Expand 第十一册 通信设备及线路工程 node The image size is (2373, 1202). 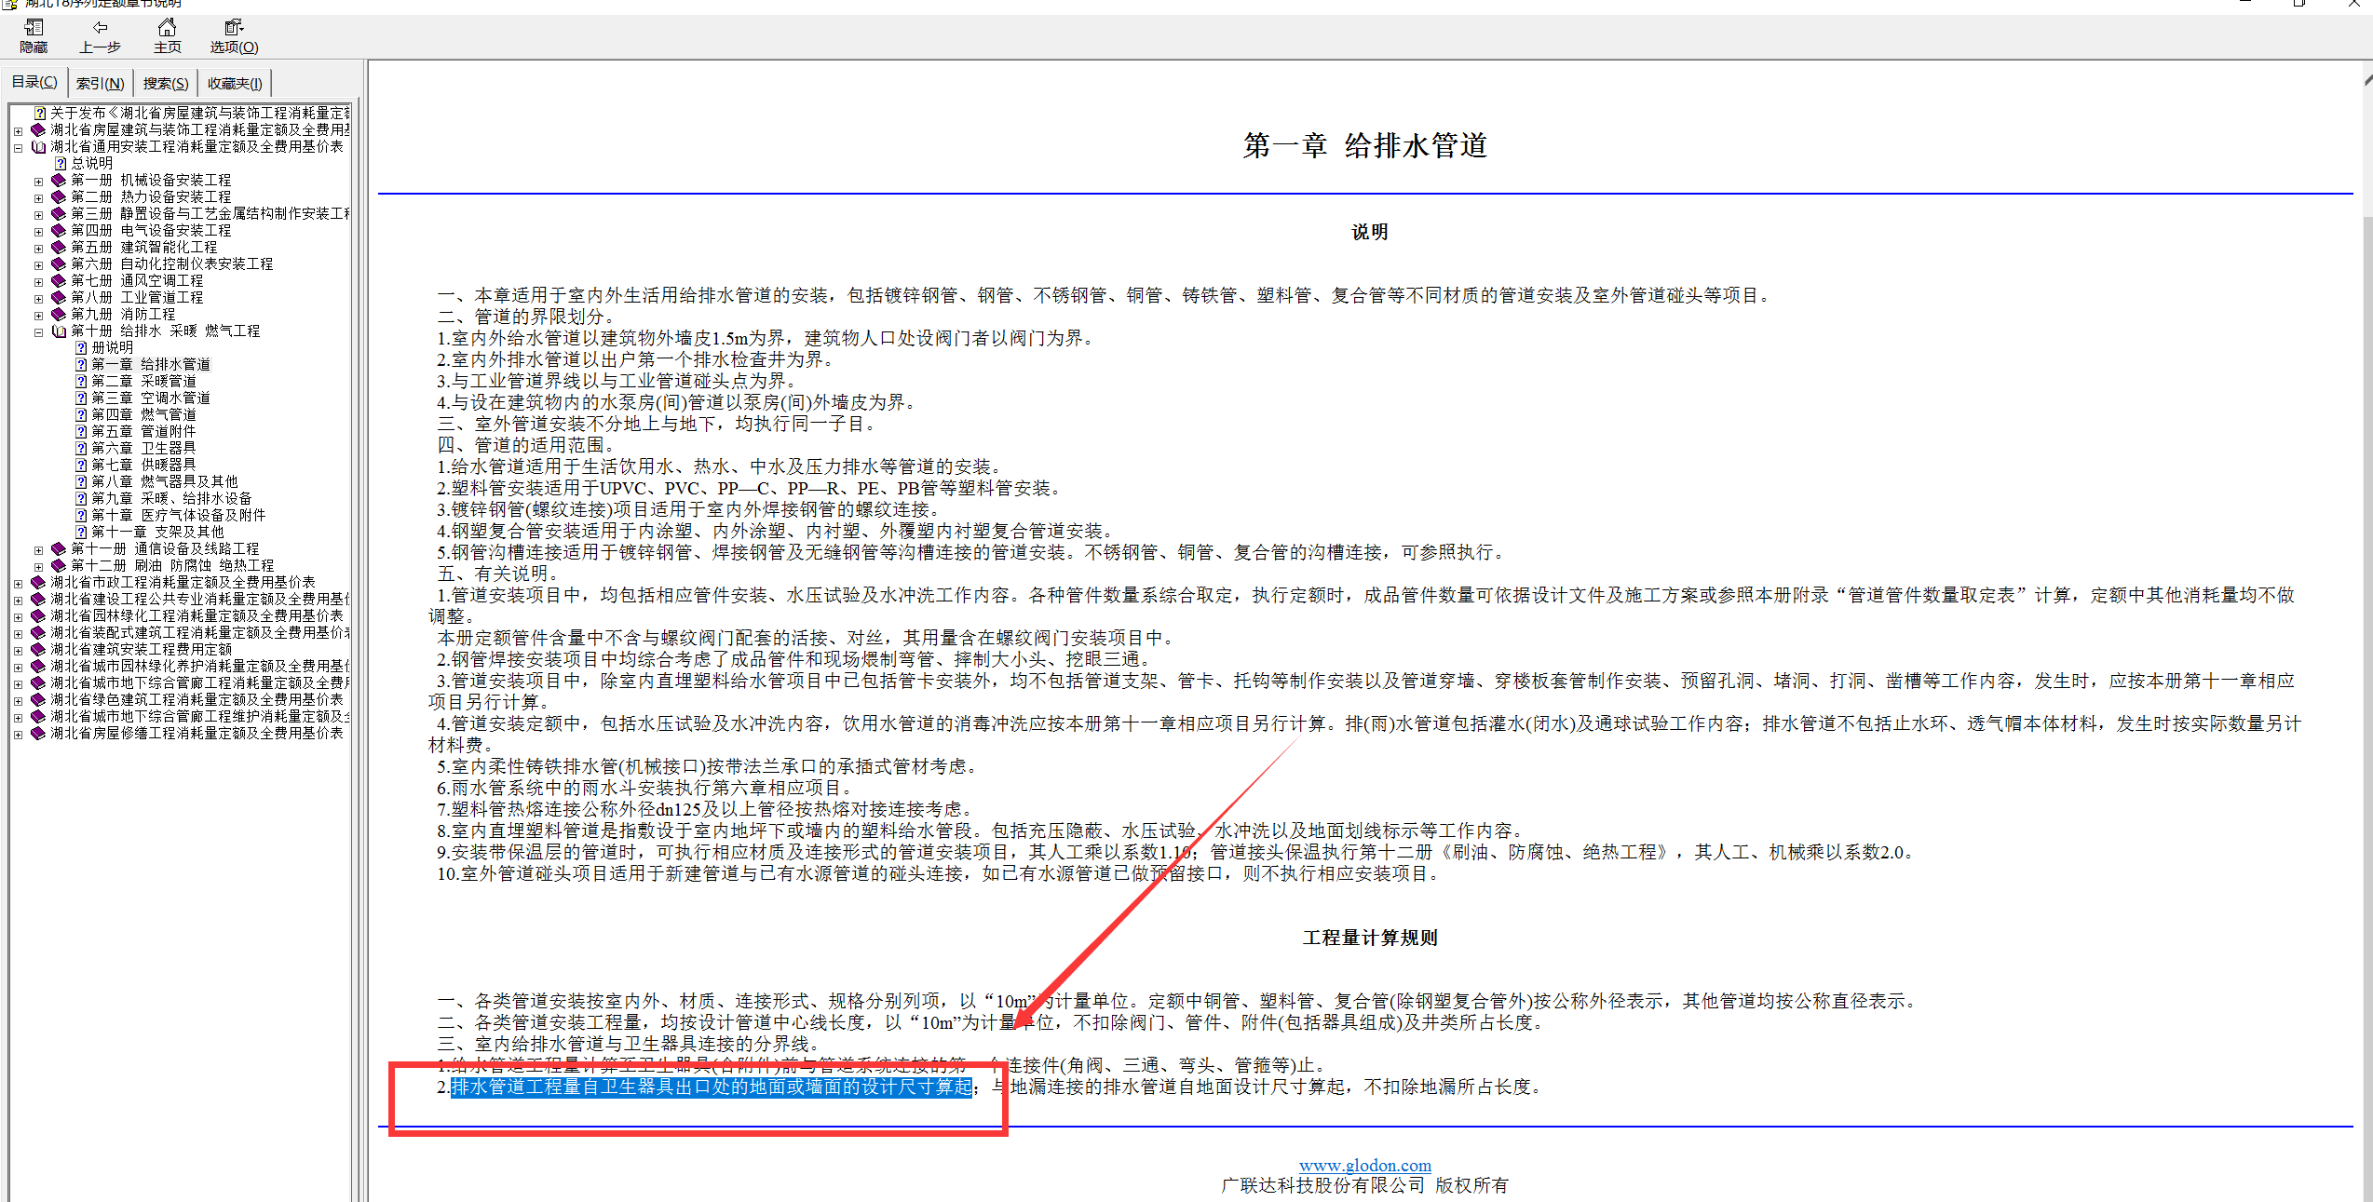pos(38,550)
